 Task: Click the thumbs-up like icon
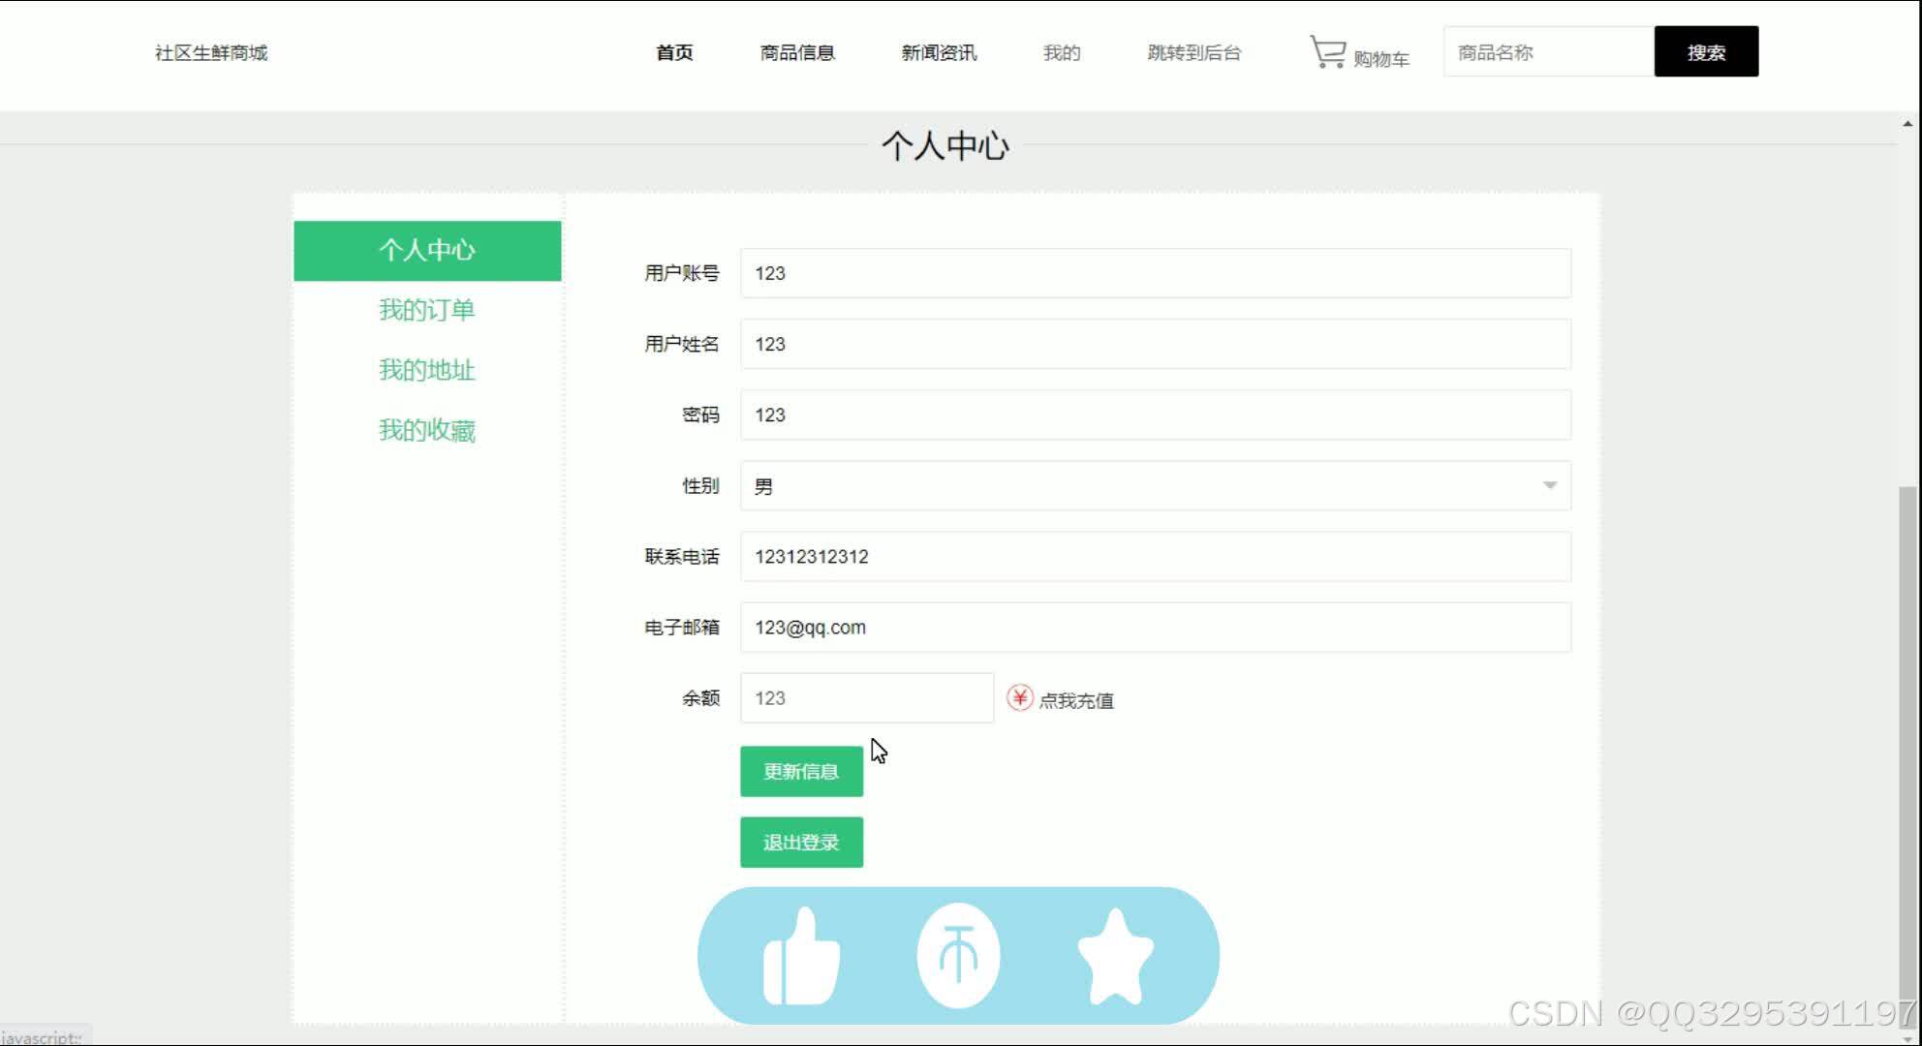point(801,957)
